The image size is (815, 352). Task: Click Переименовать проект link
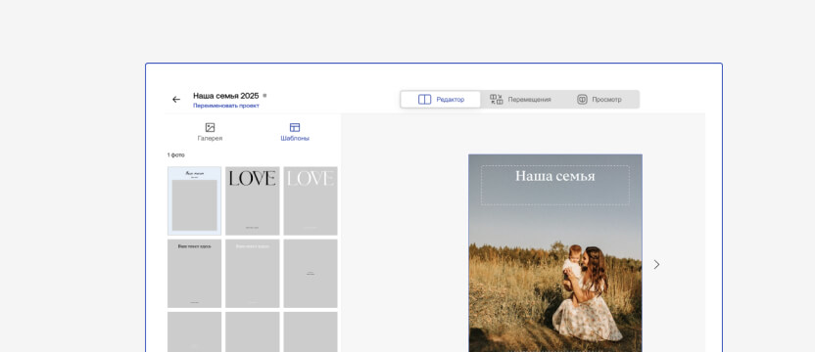point(226,106)
